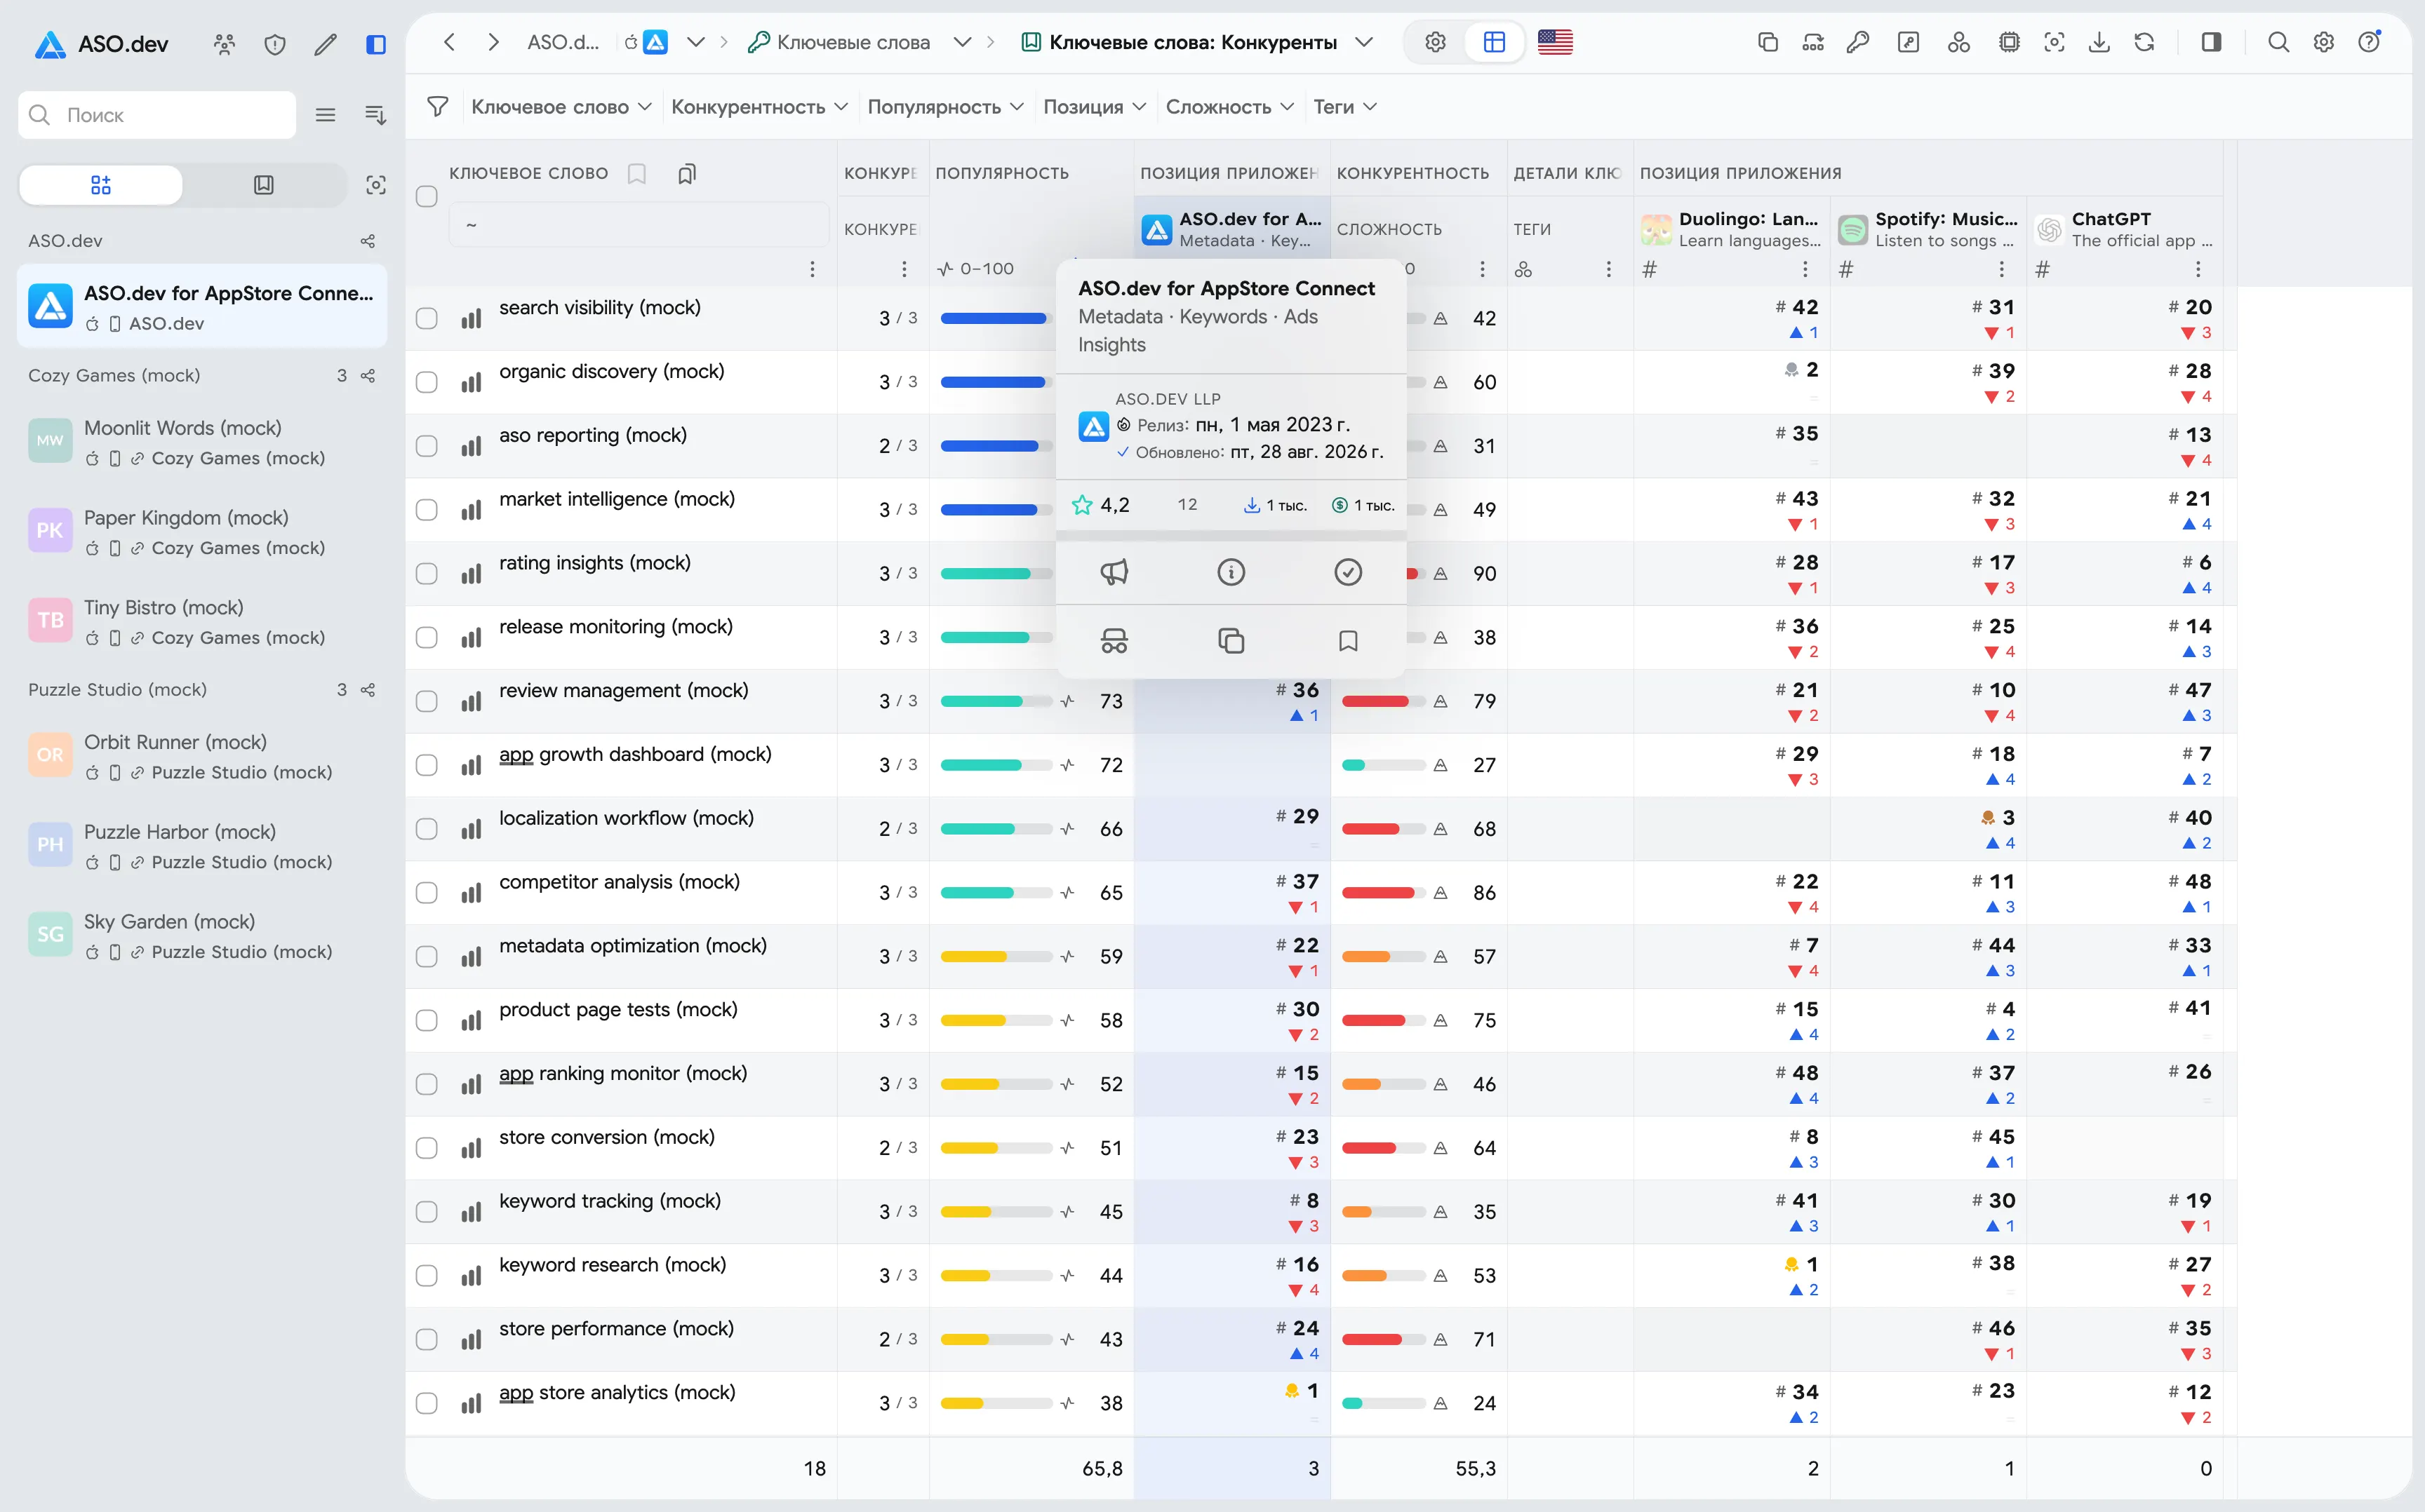Click the sort list icon next to search
The height and width of the screenshot is (1512, 2425).
pos(375,115)
